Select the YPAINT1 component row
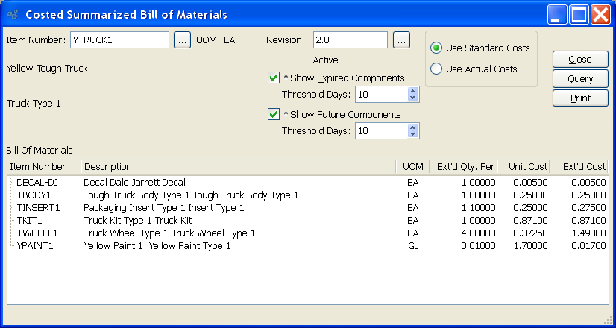The height and width of the screenshot is (328, 616). pos(37,245)
